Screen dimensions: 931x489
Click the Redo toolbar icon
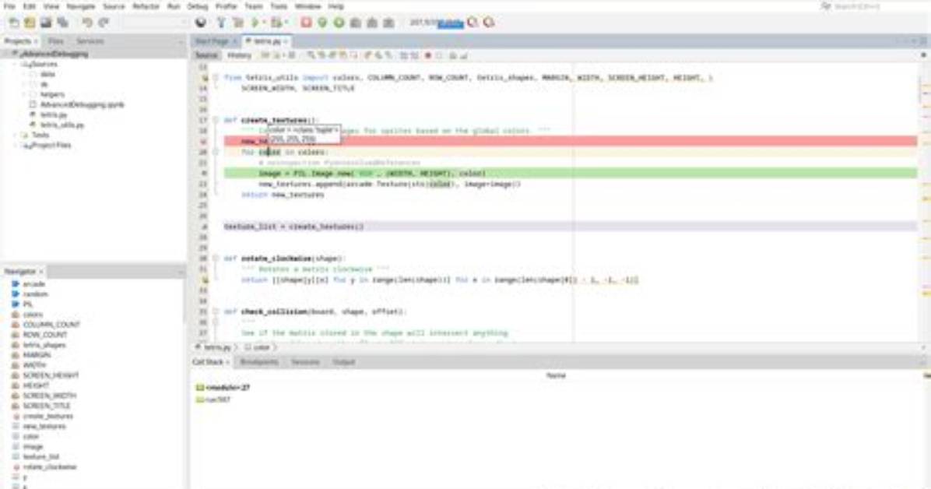(x=104, y=23)
